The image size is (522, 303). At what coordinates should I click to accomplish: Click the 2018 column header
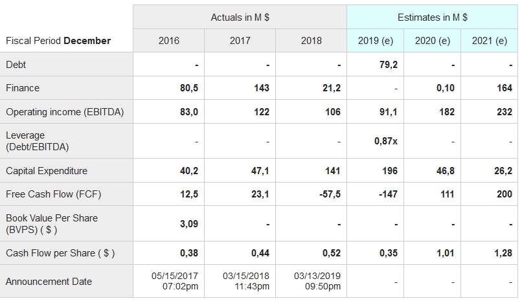point(311,41)
